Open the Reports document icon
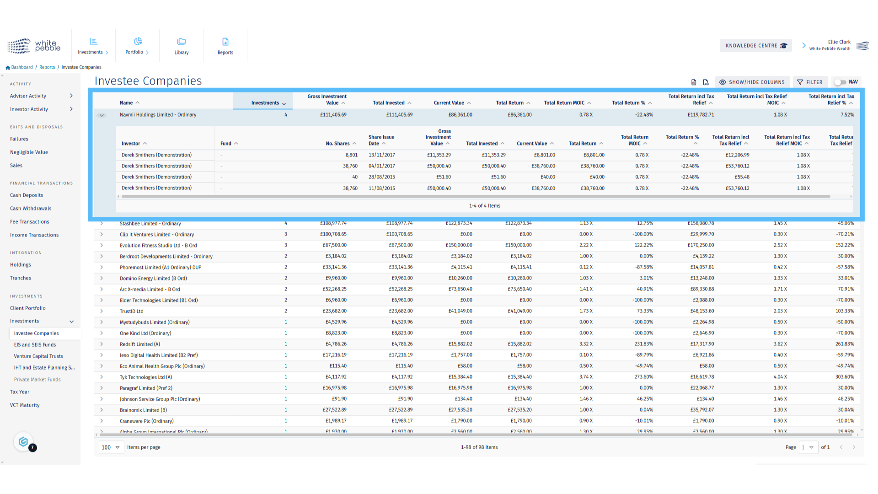This screenshot has height=494, width=878. click(x=225, y=42)
